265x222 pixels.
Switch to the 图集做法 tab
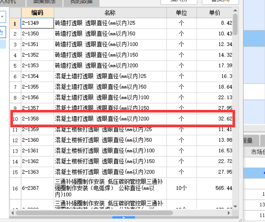pos(44,2)
